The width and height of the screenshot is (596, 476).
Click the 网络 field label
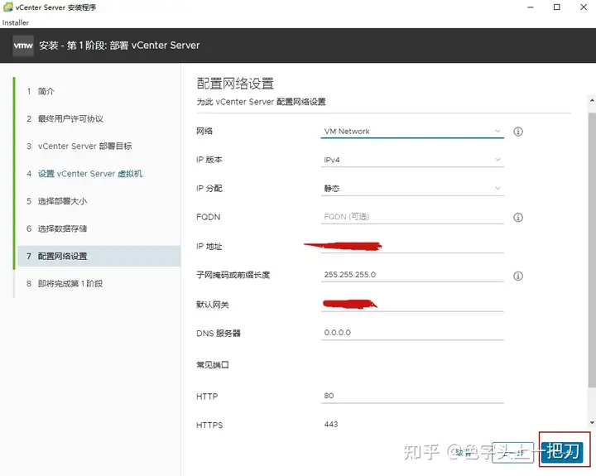coord(204,131)
